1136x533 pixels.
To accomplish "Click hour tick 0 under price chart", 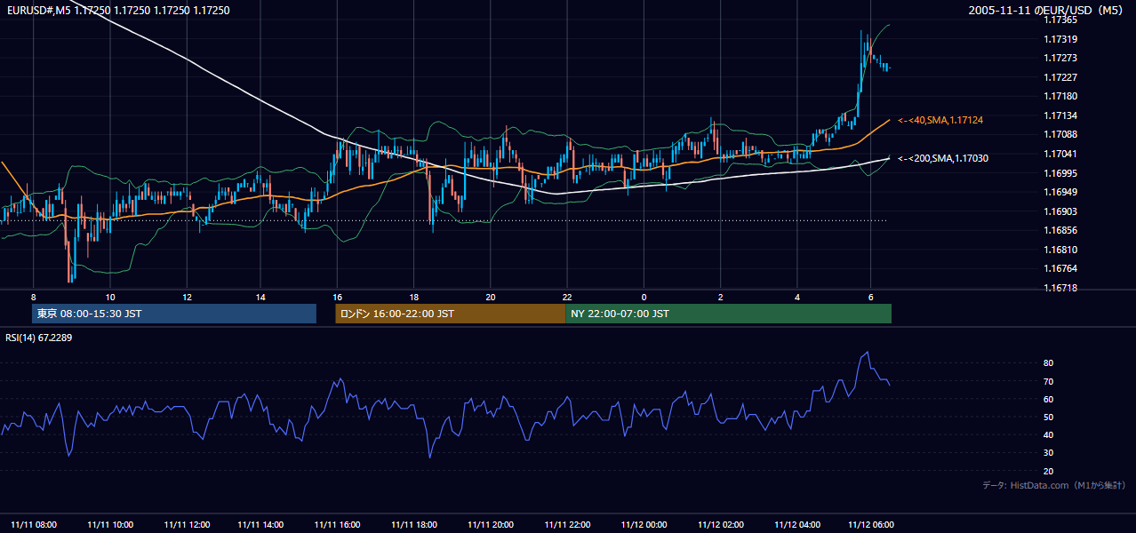I will coord(644,297).
